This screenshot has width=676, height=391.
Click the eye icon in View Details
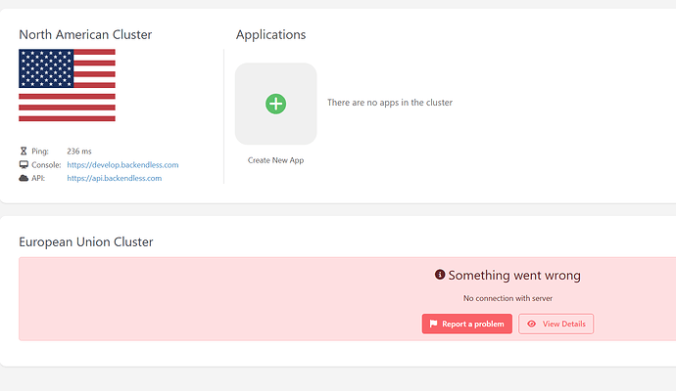[531, 324]
